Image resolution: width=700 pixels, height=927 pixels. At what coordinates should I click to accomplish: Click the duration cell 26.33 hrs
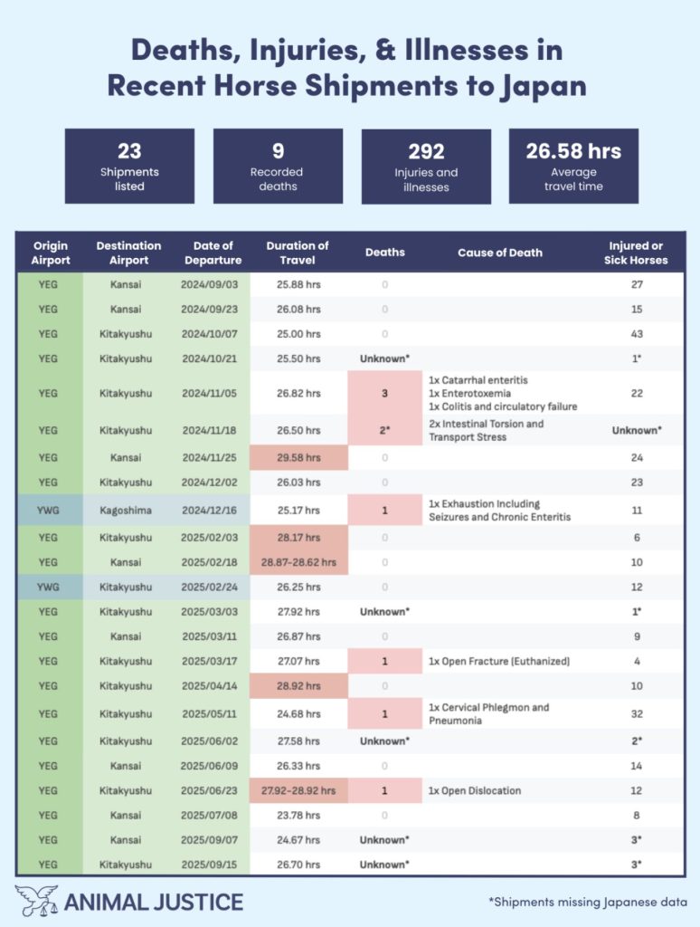tap(298, 766)
